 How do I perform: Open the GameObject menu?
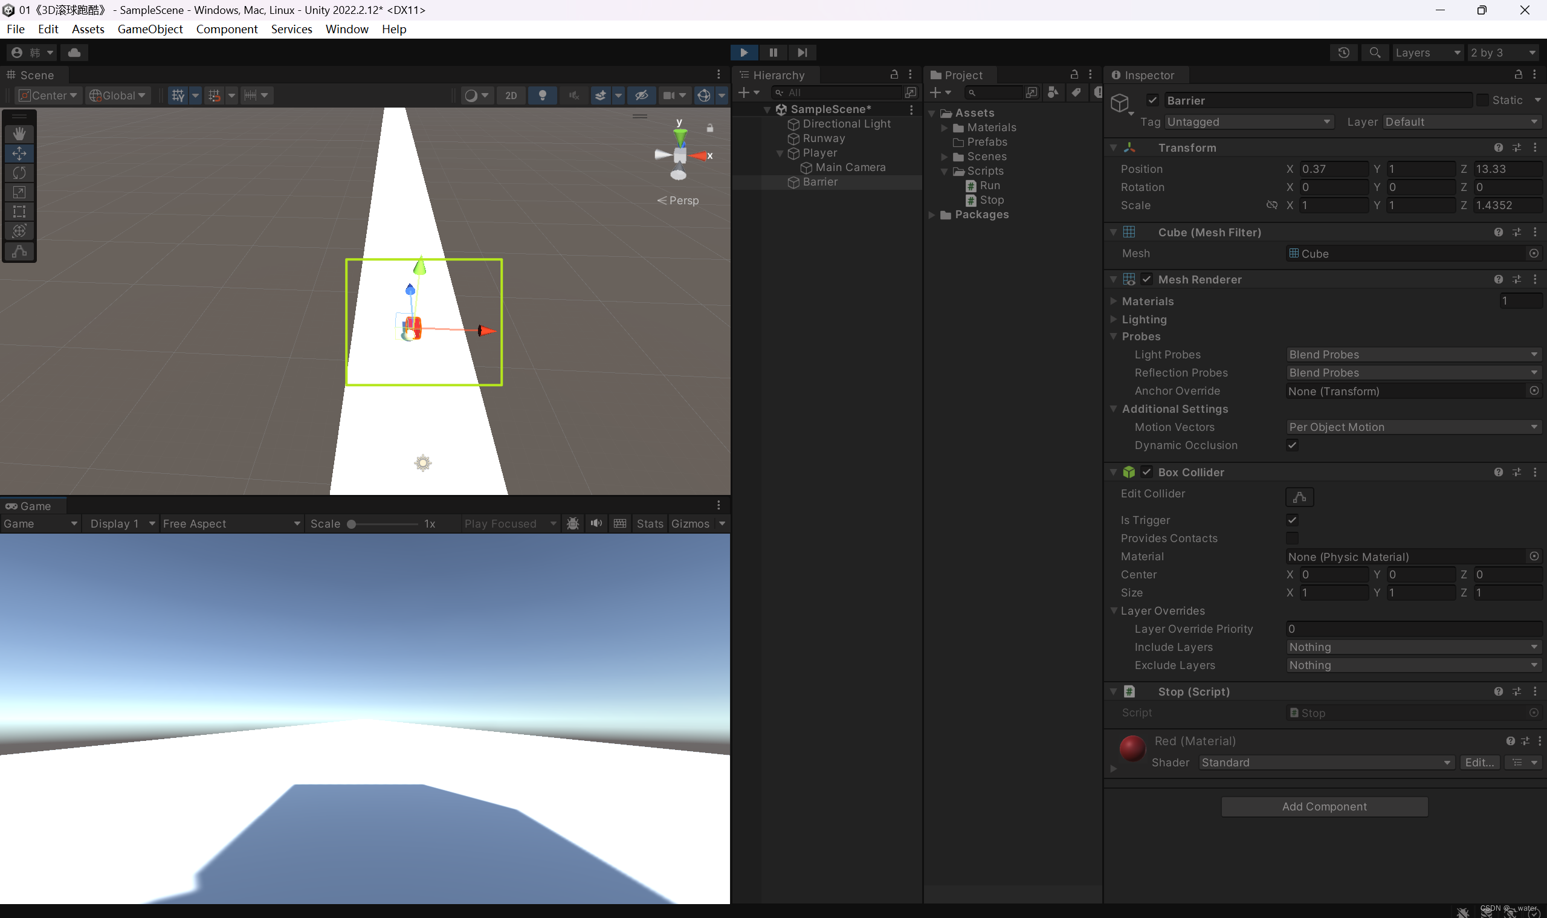(150, 29)
